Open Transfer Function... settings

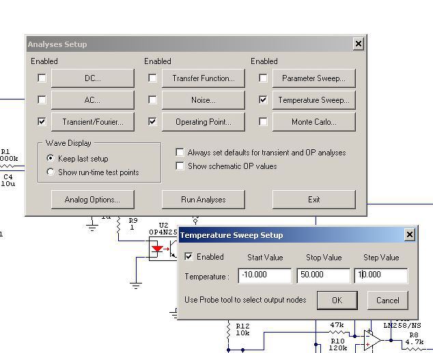coord(204,78)
